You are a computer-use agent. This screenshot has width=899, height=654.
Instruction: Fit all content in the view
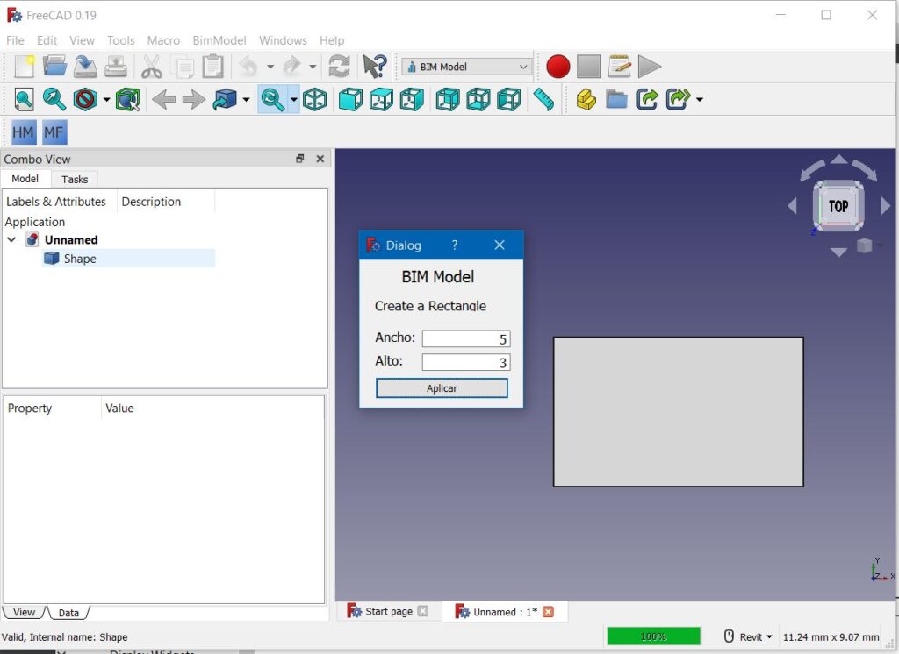pyautogui.click(x=24, y=100)
